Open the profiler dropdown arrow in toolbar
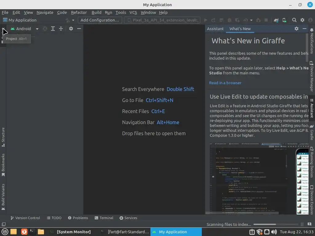 point(251,20)
